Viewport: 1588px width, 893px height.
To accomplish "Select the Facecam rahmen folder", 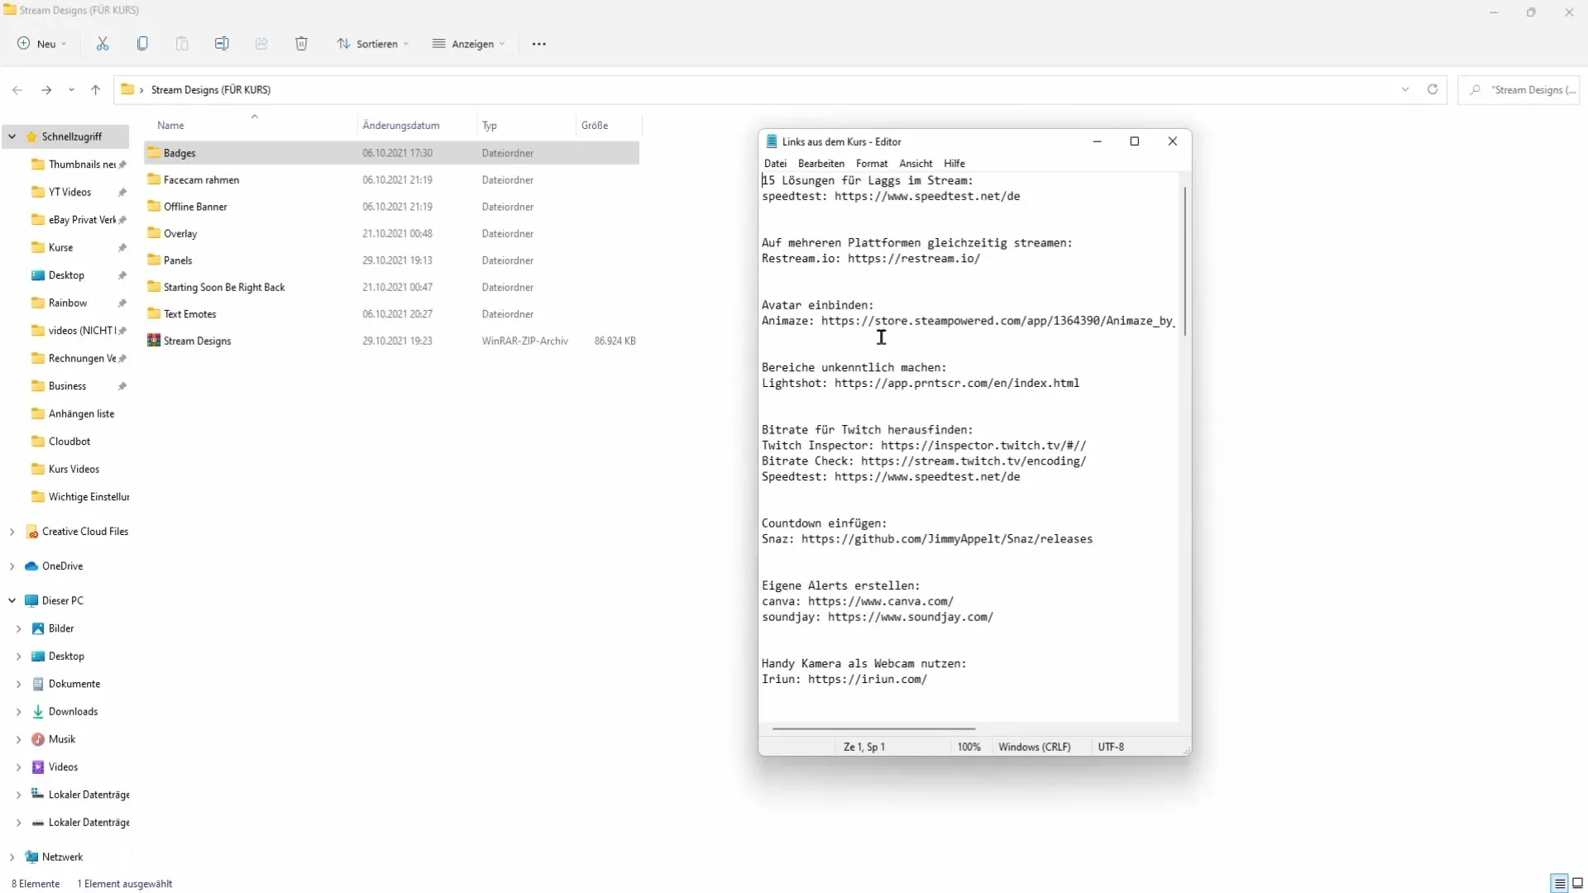I will 391,179.
